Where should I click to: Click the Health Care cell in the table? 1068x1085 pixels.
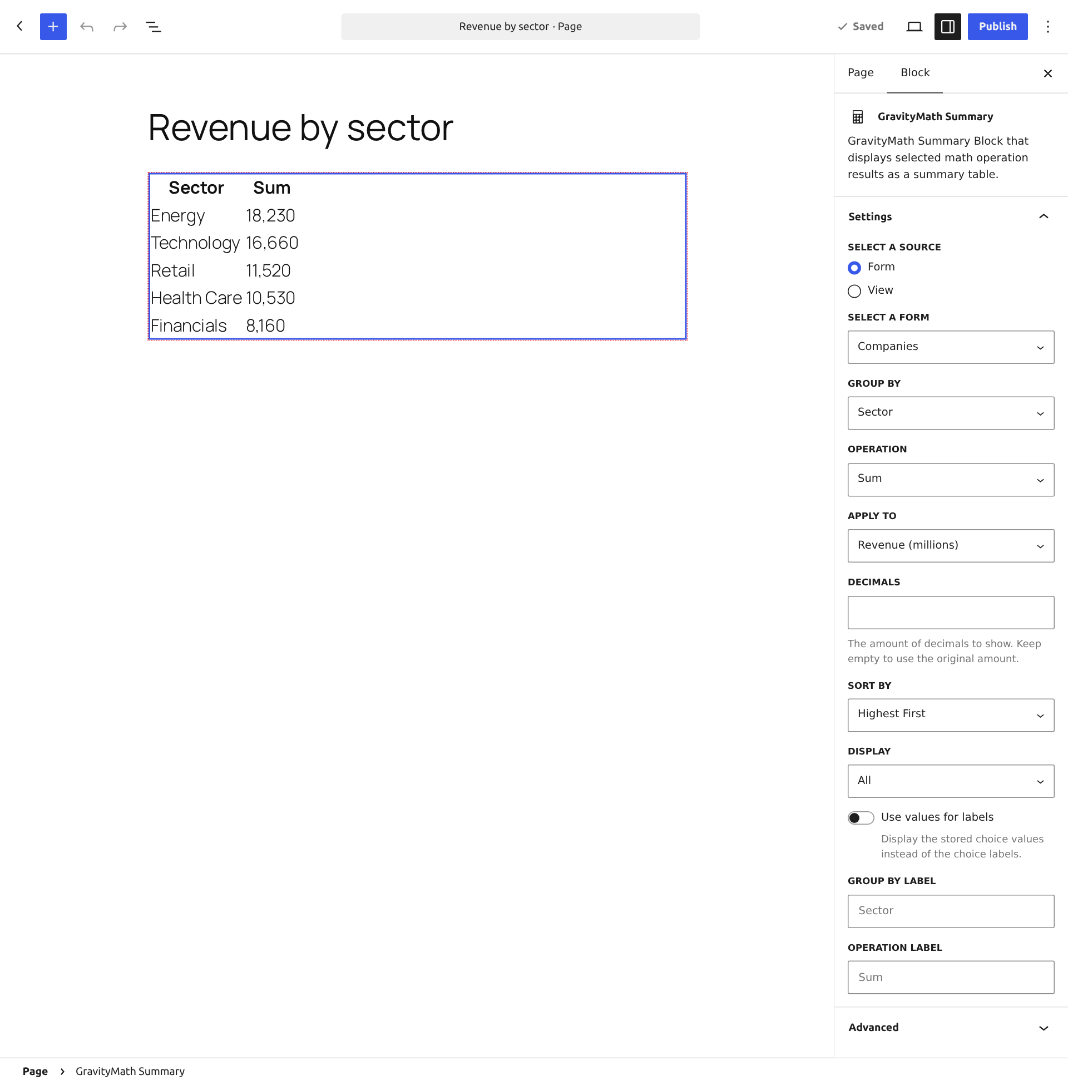coord(196,298)
